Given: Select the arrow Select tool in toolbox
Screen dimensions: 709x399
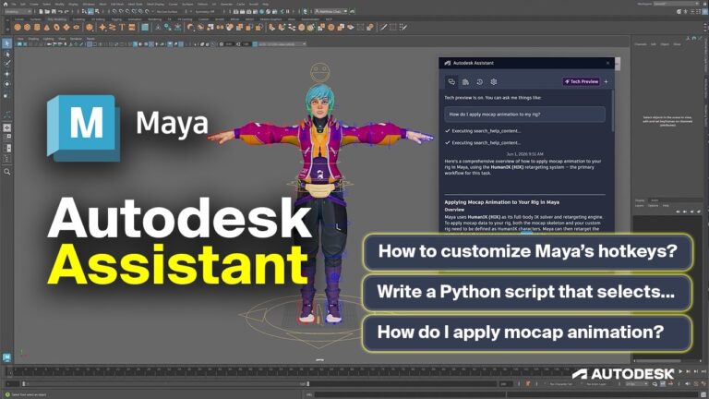Looking at the screenshot, I should point(6,43).
